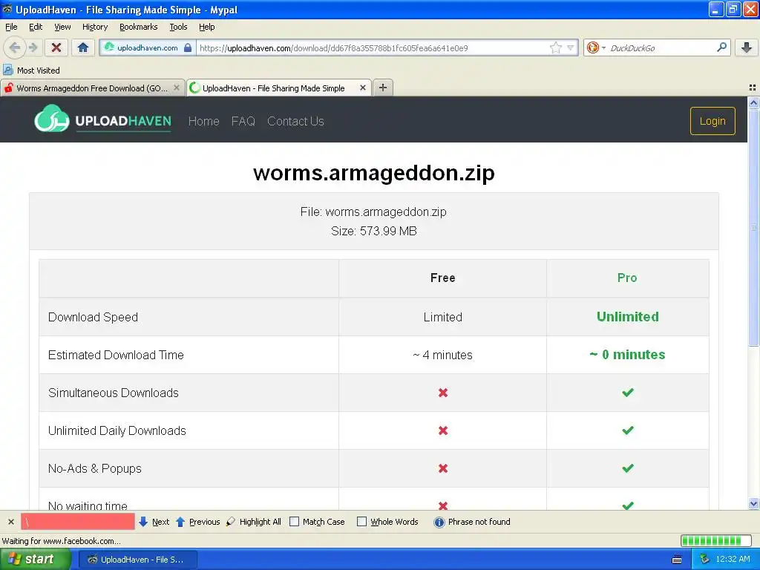Click the red X for No-Ads & Popups
The width and height of the screenshot is (760, 570).
443,468
